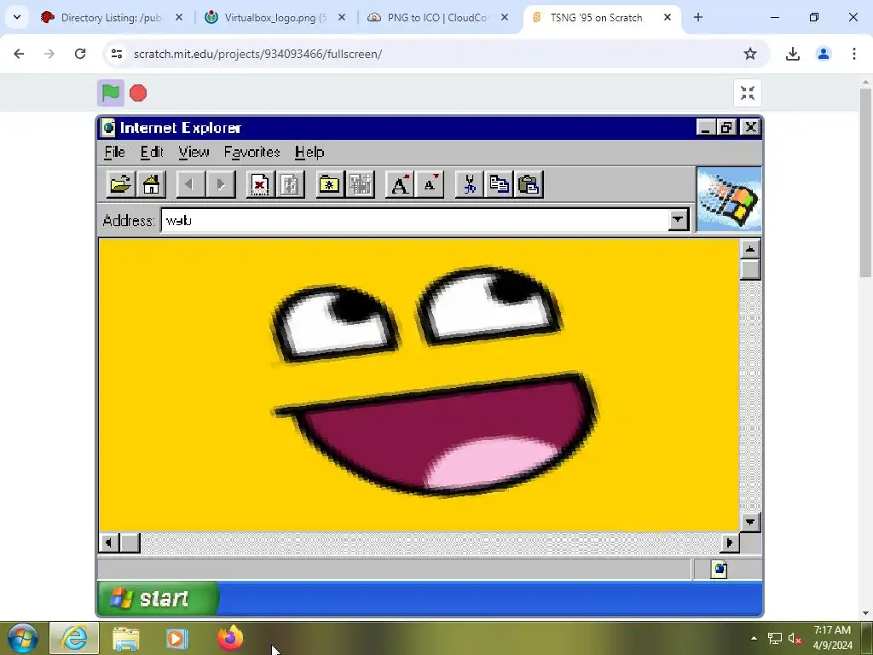The image size is (873, 655).
Task: Open the taskbar clock and date
Action: [832, 638]
